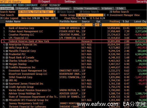Select Varma Mutual Pension Insurance Co

30,90
